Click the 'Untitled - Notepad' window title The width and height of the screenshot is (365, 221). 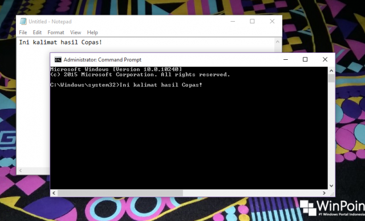pyautogui.click(x=50, y=22)
